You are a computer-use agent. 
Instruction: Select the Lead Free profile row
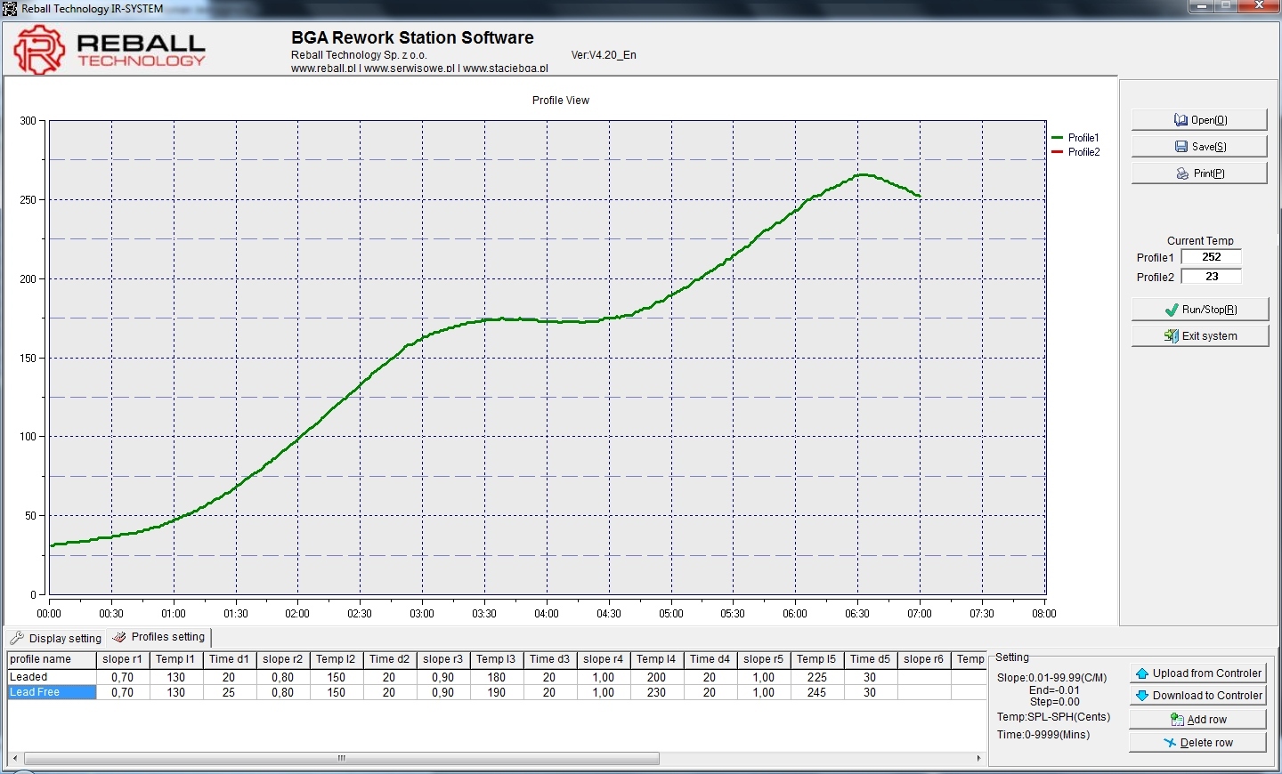coord(52,692)
